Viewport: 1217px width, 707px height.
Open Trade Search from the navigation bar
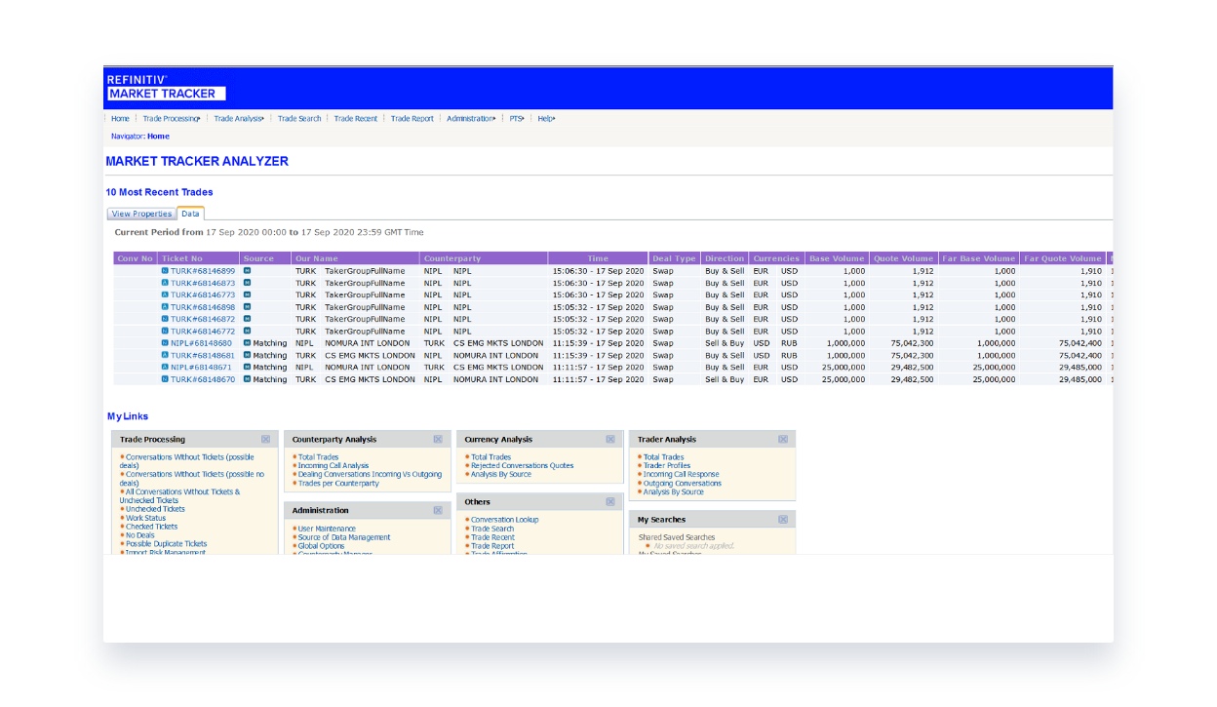tap(299, 119)
